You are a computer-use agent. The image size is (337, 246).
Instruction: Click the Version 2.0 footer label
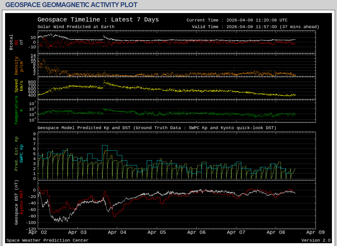point(316,240)
